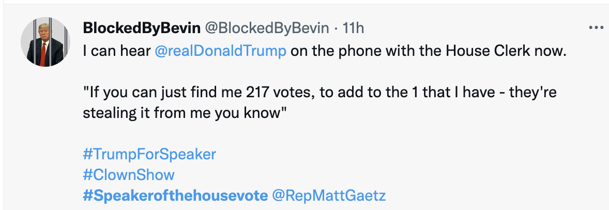609x210 pixels.
Task: Go to the @RepMattGaetz mention
Action: pyautogui.click(x=329, y=196)
